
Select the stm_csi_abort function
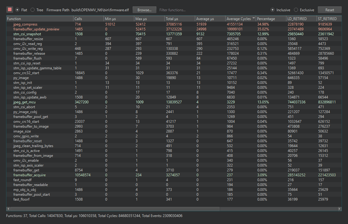coord(174,107)
